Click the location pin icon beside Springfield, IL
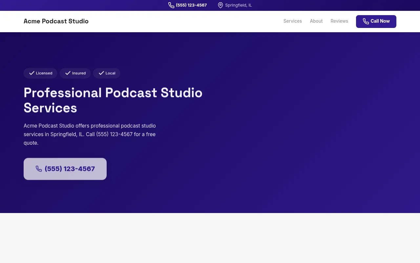This screenshot has height=263, width=420. point(220,5)
